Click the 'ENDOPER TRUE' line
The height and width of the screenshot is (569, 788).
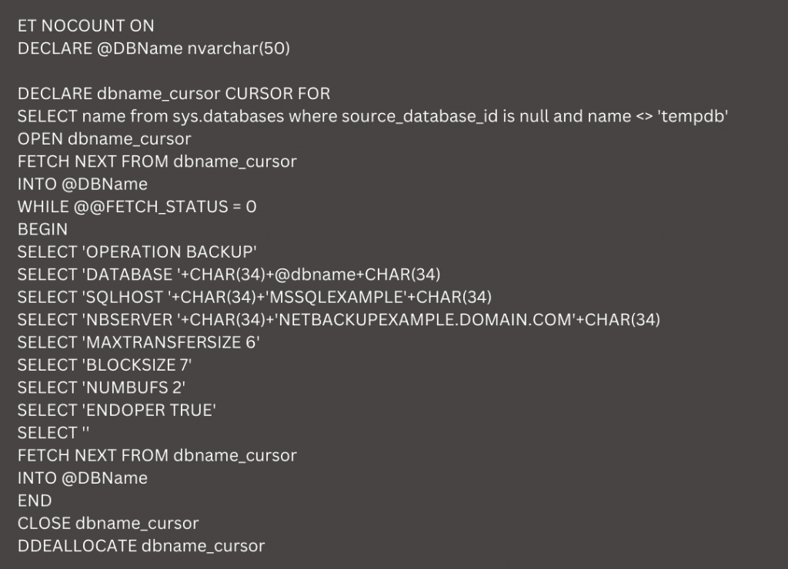[117, 411]
